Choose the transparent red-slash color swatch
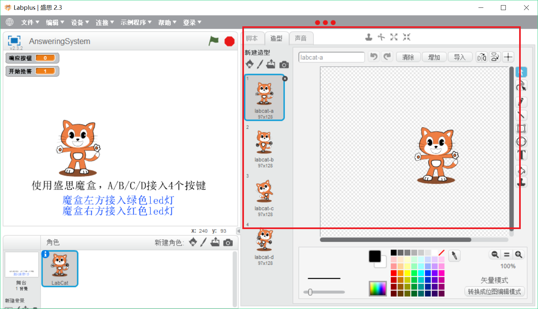The image size is (538, 309). (x=441, y=253)
